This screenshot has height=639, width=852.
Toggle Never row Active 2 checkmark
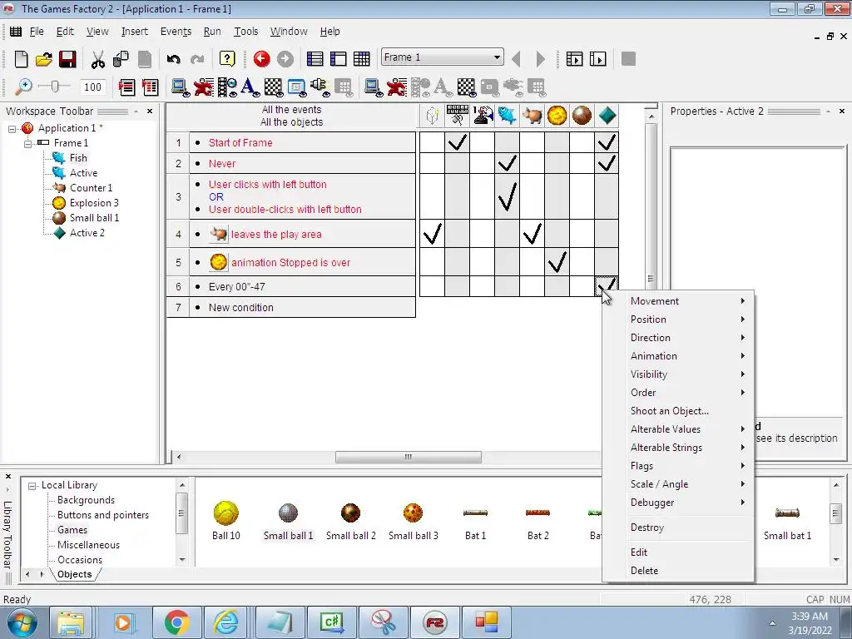(x=607, y=163)
